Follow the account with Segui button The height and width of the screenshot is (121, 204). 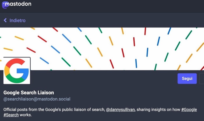[187, 79]
